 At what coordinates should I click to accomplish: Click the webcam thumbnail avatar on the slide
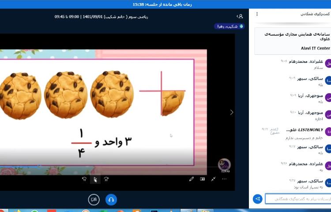[224, 164]
